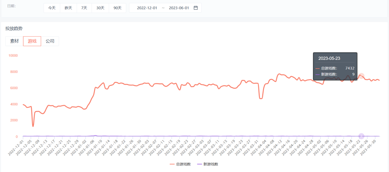Switch to the 游戏 tab
The image size is (389, 172).
[x=32, y=41]
